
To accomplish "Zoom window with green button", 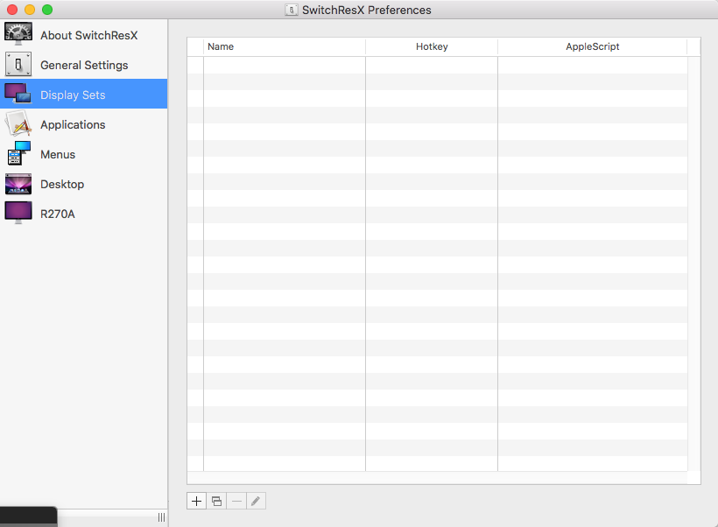I will pyautogui.click(x=47, y=10).
